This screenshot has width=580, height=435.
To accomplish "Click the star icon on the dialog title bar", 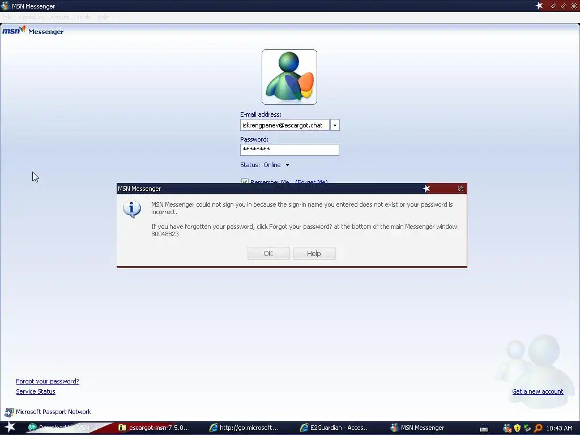I will 426,189.
